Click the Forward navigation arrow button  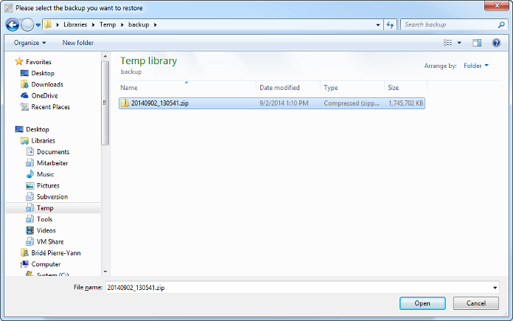click(27, 24)
